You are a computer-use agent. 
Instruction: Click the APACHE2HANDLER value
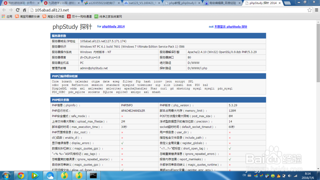click(x=133, y=111)
